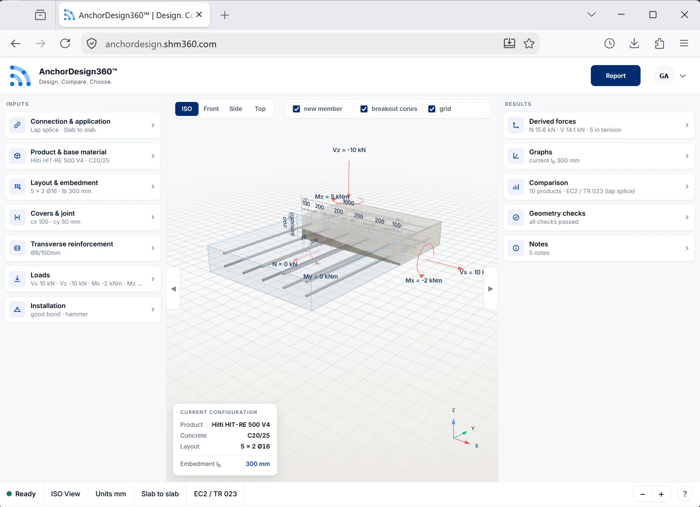Toggle the breakout cones checkbox
Screen dimensions: 700x507
364,109
